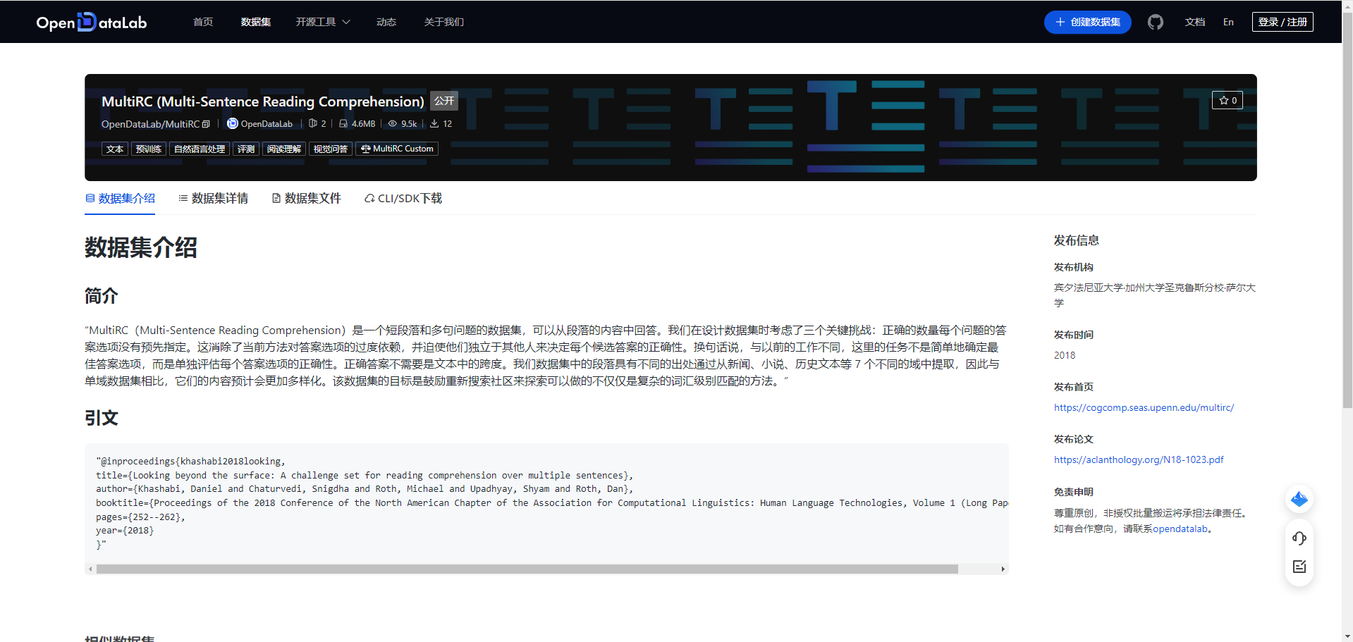Click the blue floating assistant icon
The height and width of the screenshot is (642, 1353).
coord(1299,500)
